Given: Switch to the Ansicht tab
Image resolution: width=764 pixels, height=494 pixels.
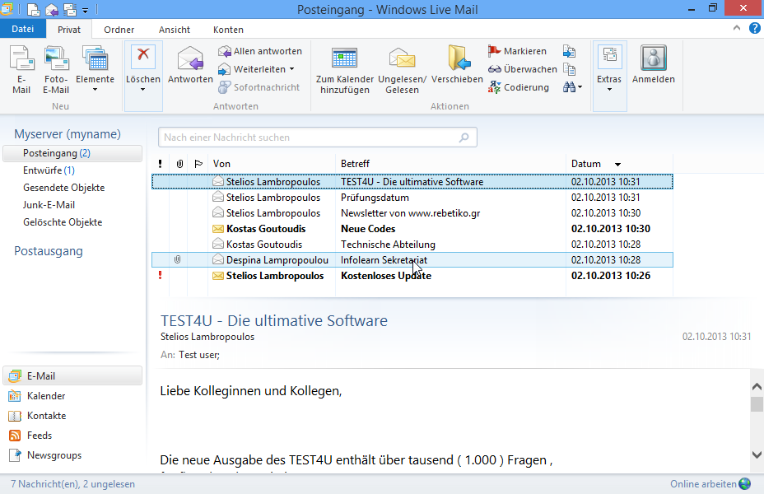Looking at the screenshot, I should (x=175, y=30).
